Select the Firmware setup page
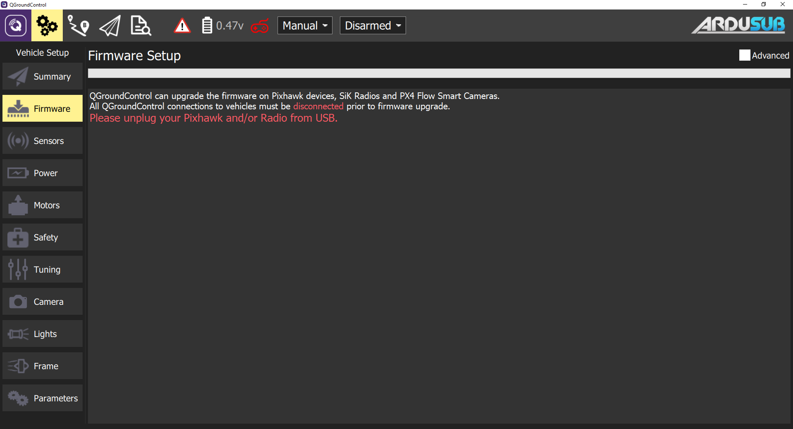Screen dimensions: 793x429 point(43,108)
